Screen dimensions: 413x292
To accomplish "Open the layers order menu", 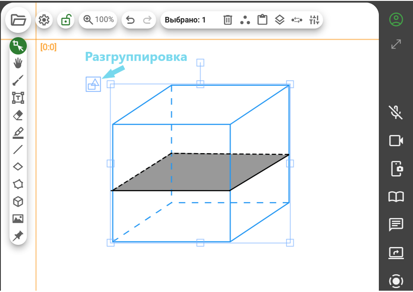I will point(280,20).
